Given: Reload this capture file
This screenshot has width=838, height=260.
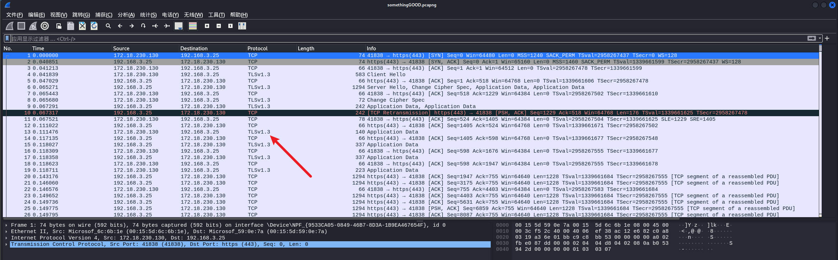Looking at the screenshot, I should coord(94,26).
